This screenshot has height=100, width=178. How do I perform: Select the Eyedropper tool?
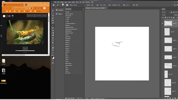[x=53, y=23]
